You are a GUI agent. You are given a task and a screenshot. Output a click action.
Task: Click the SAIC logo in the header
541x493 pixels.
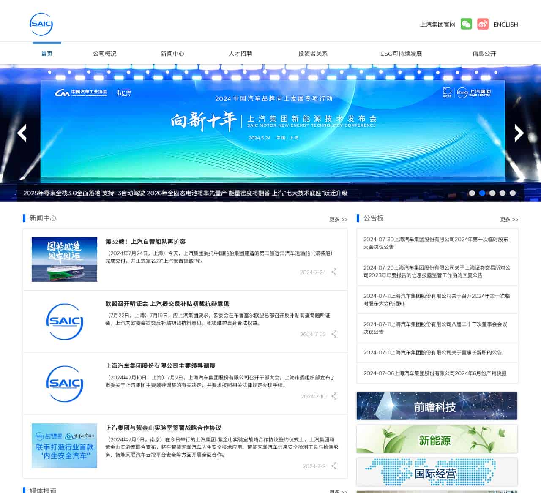(x=41, y=24)
